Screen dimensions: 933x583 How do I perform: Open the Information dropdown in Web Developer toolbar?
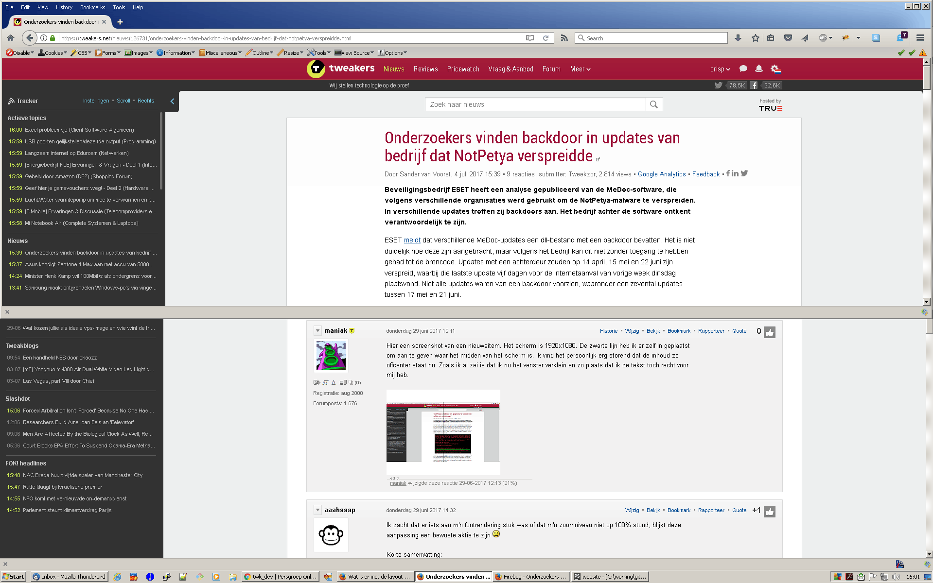click(176, 53)
